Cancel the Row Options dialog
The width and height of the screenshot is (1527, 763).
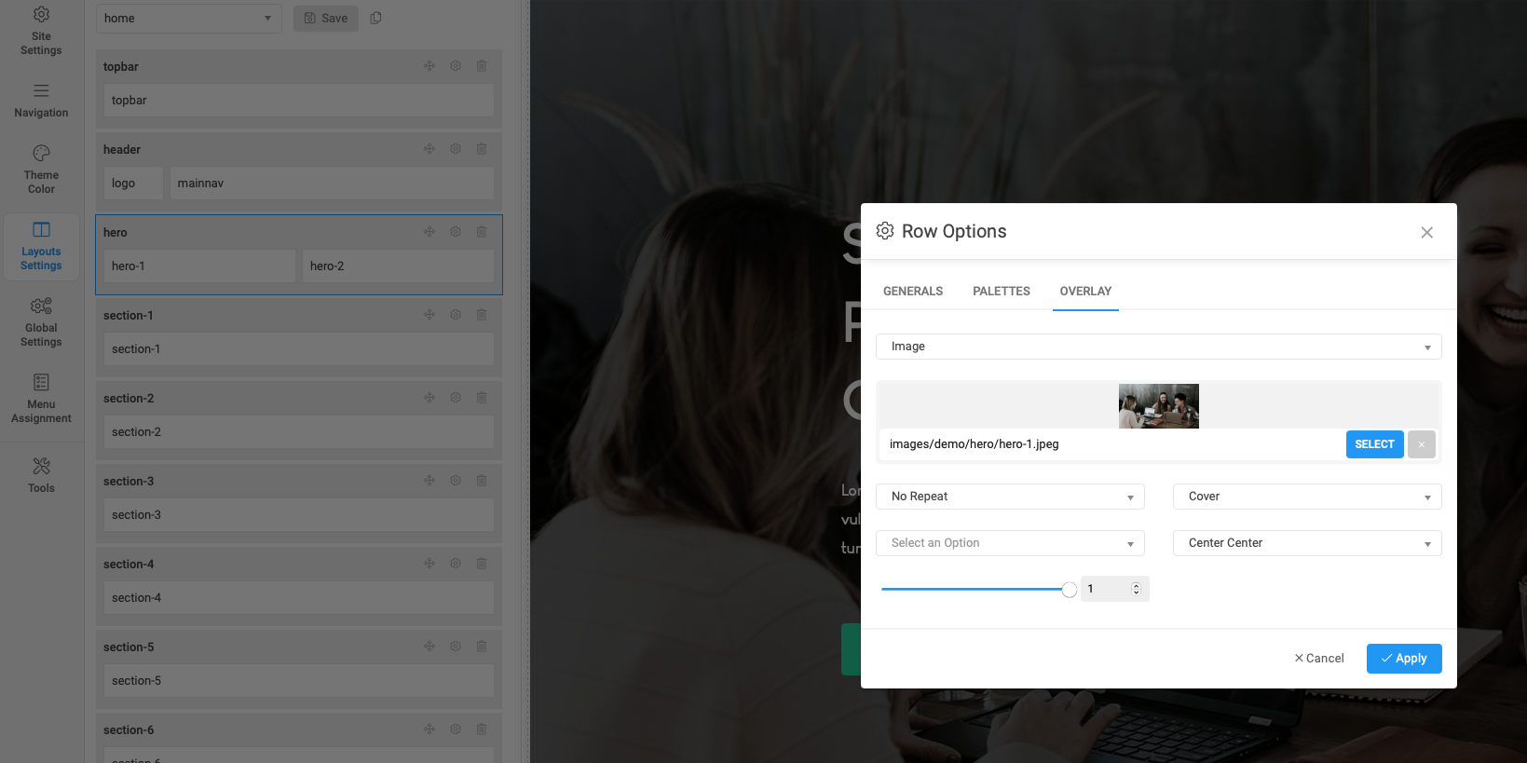pos(1319,659)
